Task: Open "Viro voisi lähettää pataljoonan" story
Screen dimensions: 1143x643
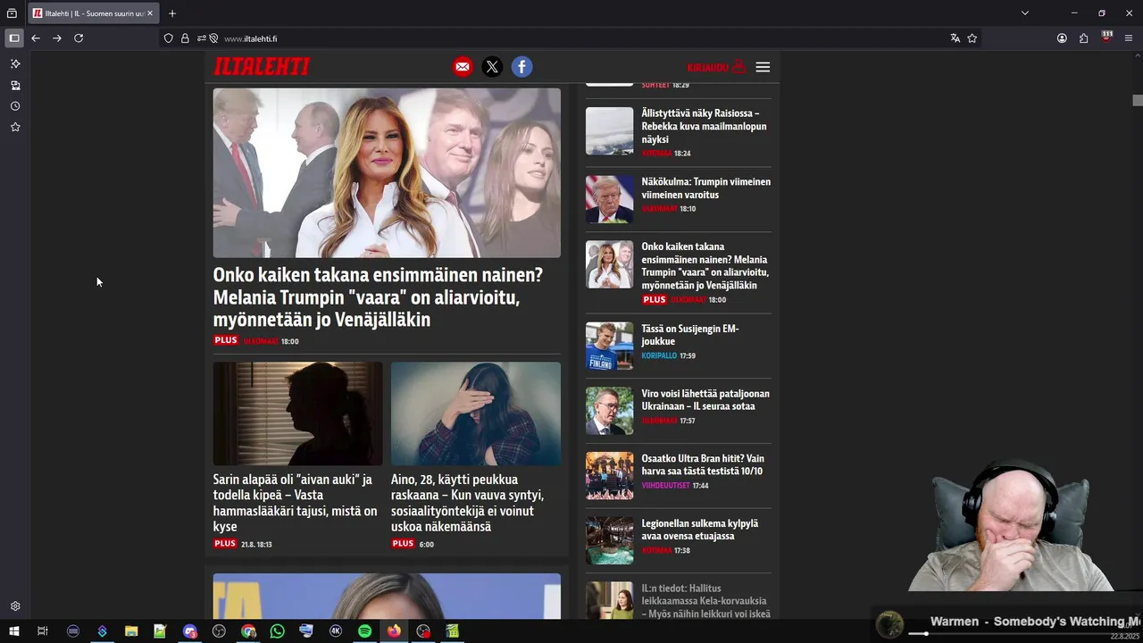Action: pyautogui.click(x=705, y=400)
